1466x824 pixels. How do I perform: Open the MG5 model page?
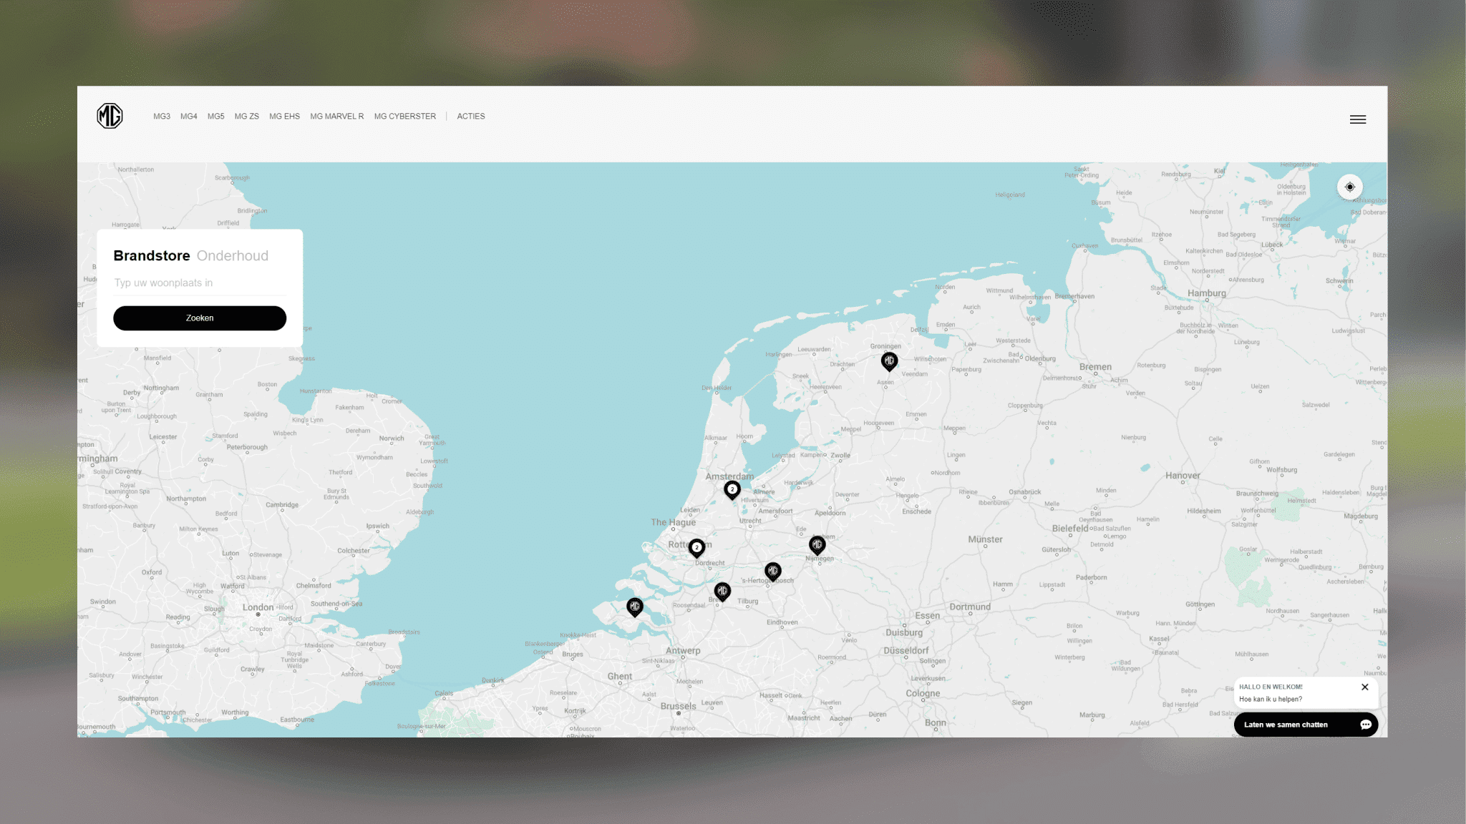pyautogui.click(x=216, y=116)
